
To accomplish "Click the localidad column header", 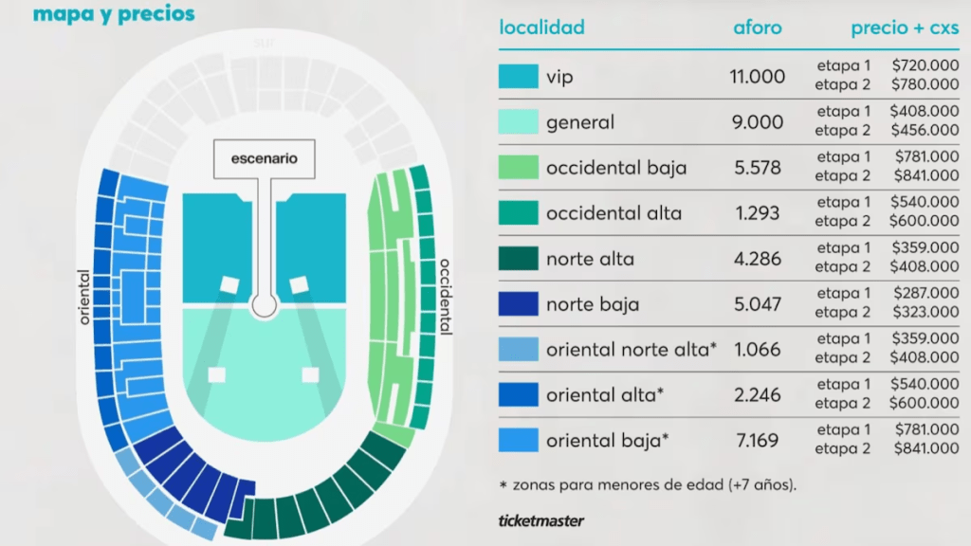I will click(541, 27).
